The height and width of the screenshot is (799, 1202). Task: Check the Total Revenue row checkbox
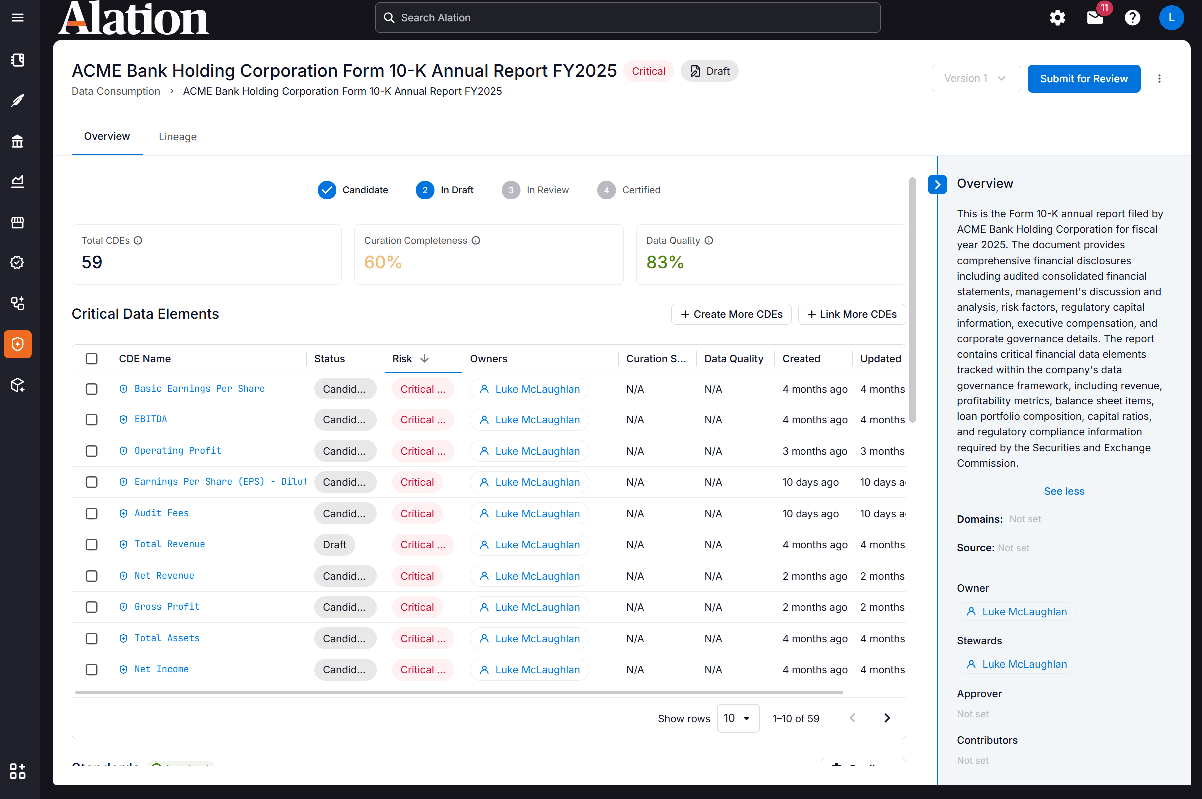click(92, 545)
